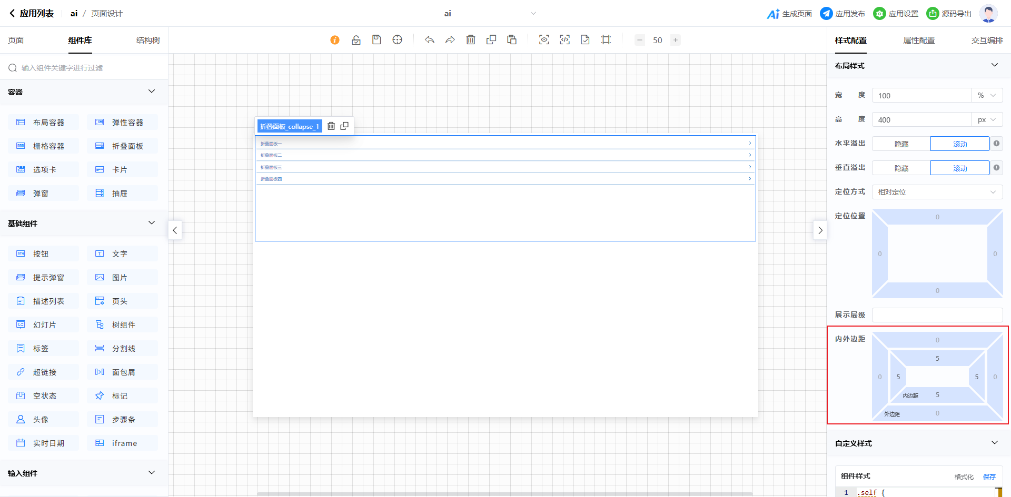Image resolution: width=1011 pixels, height=497 pixels.
Task: Set 垂直溢出 to 滚动
Action: [959, 168]
